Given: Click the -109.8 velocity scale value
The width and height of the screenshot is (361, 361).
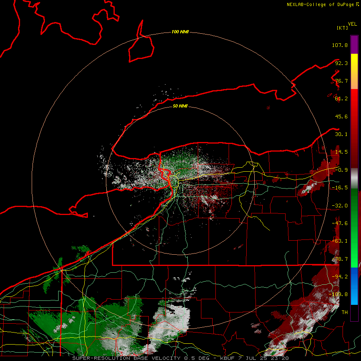Looking at the screenshot, I should click(x=338, y=294).
